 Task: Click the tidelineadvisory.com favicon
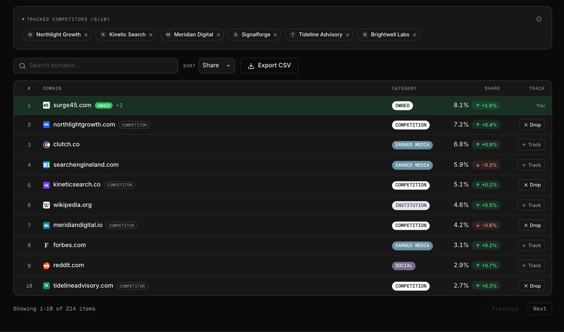pos(46,286)
